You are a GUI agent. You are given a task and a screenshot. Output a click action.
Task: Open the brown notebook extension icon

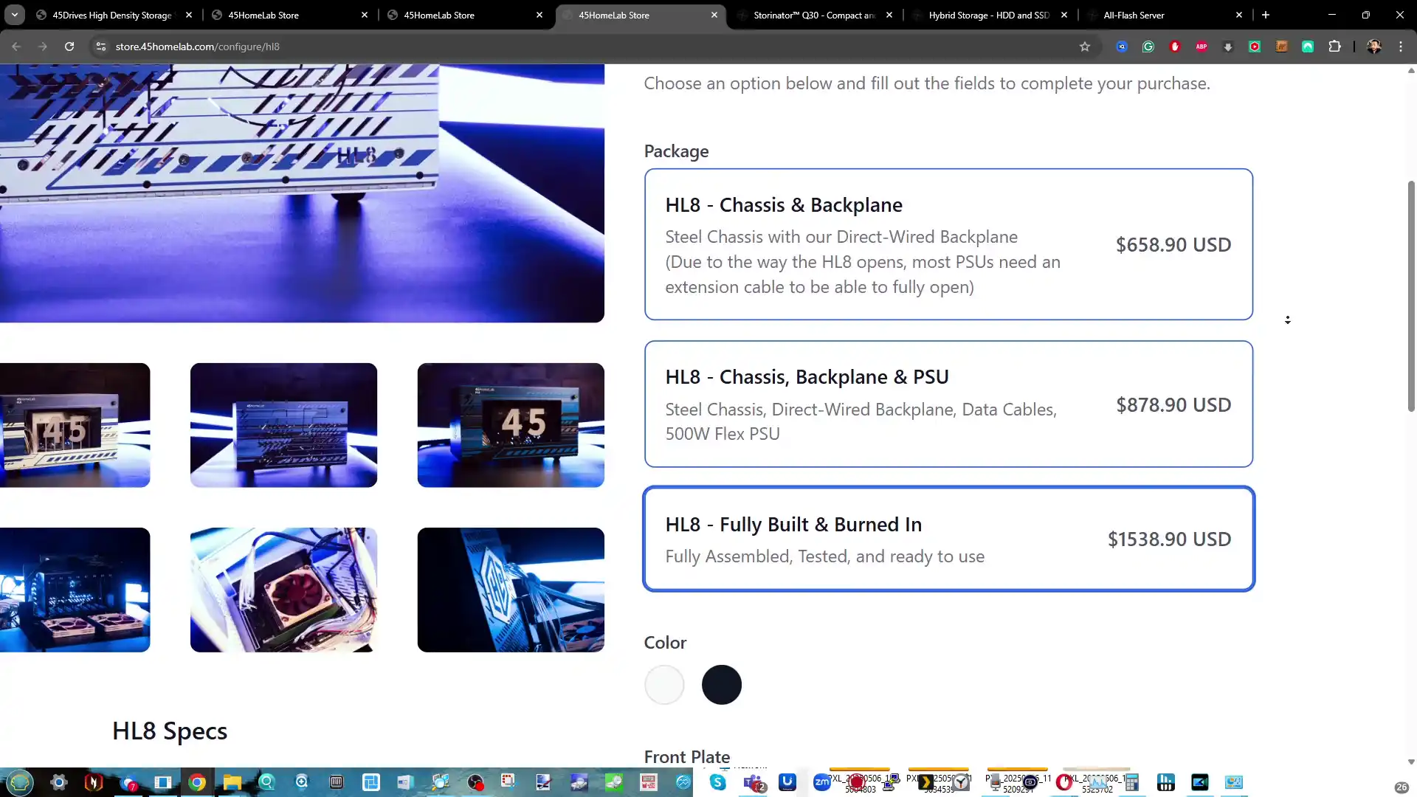coord(1281,46)
